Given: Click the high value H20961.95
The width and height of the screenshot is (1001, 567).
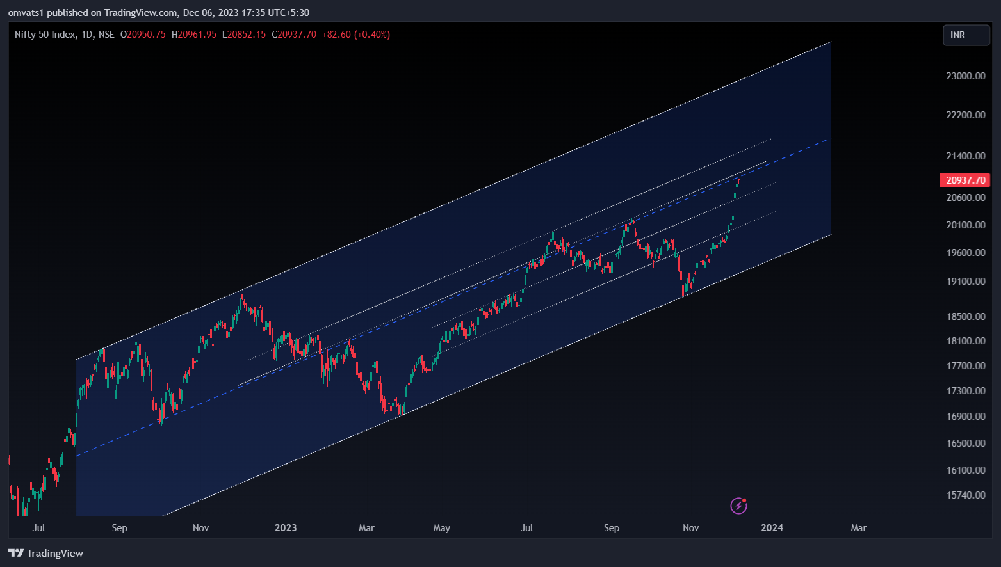Looking at the screenshot, I should click(x=194, y=35).
